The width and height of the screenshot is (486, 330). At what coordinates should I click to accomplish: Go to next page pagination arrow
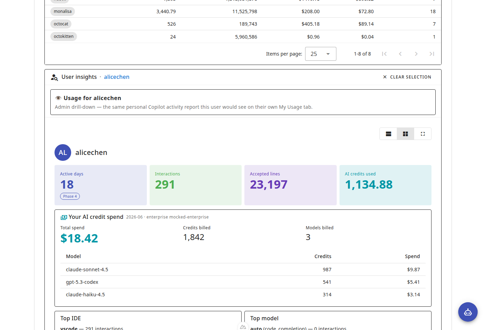tap(416, 54)
